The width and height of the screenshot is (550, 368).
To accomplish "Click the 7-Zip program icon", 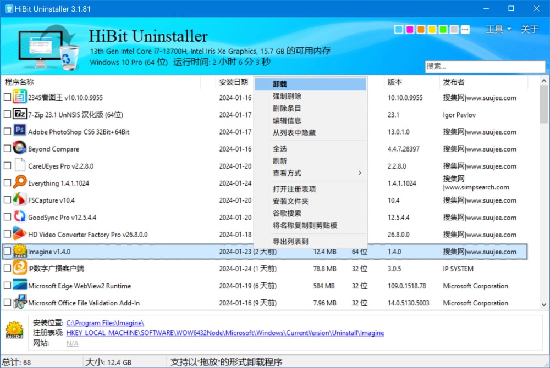I will 20,114.
